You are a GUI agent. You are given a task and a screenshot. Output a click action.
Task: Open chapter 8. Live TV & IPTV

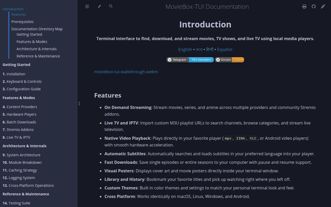click(x=16, y=137)
